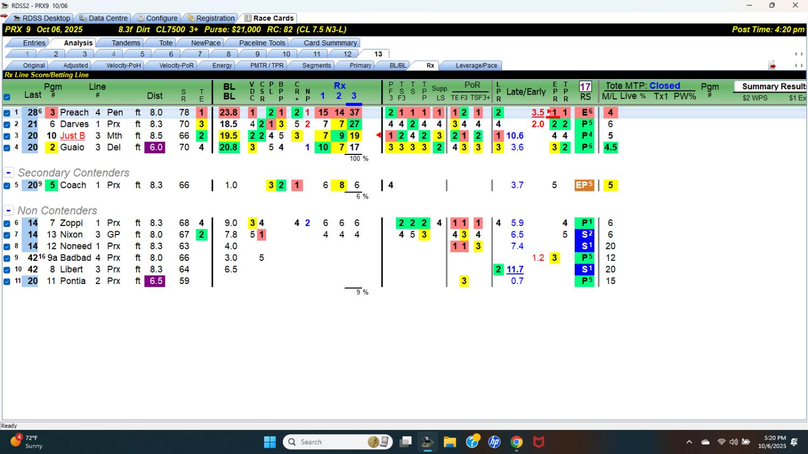
Task: Click the purple 6.0 Dist cell for Guaio
Action: pyautogui.click(x=155, y=147)
